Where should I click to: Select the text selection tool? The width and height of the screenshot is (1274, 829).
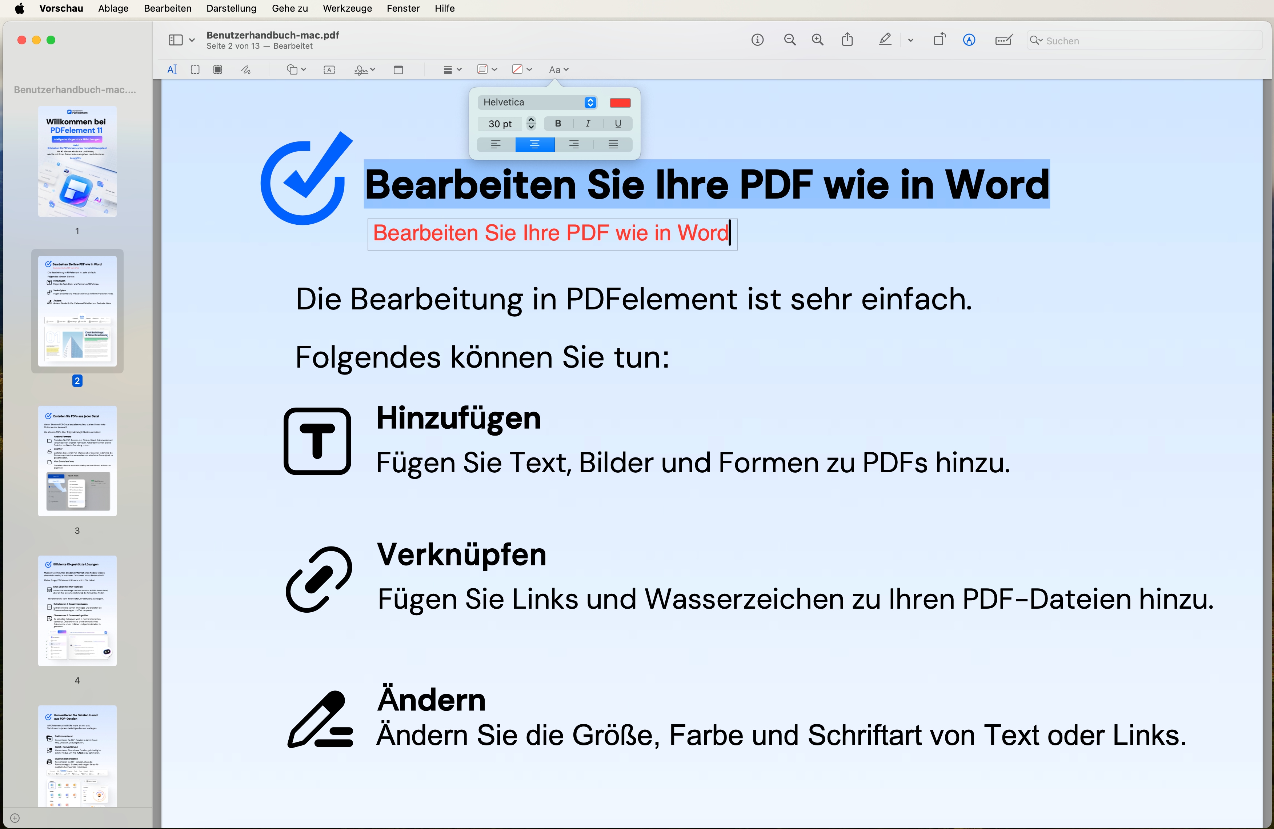point(172,69)
